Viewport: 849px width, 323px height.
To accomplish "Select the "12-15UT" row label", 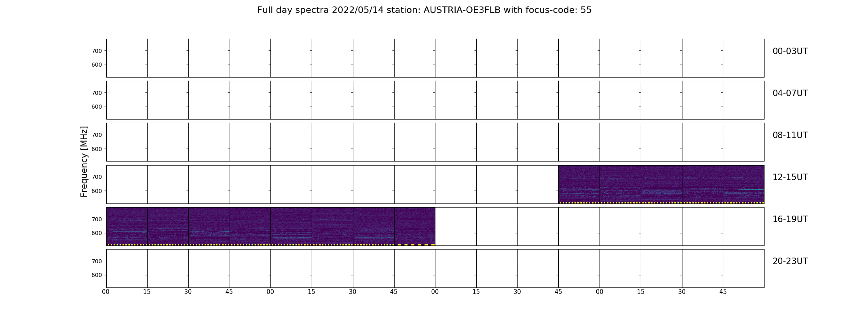I will [x=790, y=177].
